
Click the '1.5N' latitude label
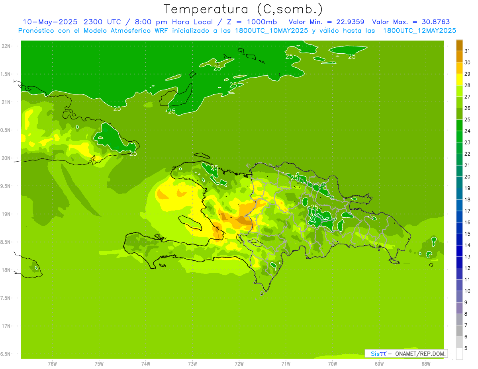[6, 74]
